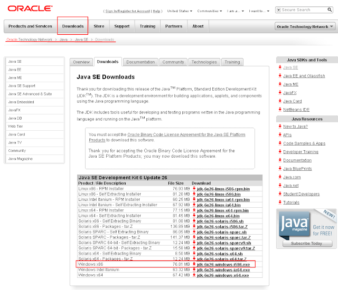Click download icon for jdk-6u26-solaris-sparcv9.sh
The image size is (338, 290).
pos(194,243)
